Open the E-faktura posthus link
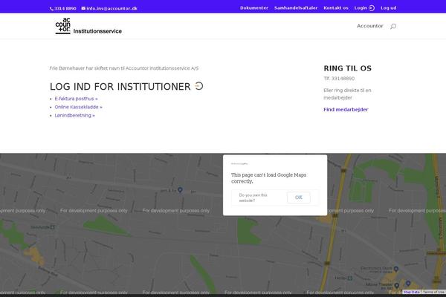Image resolution: width=446 pixels, height=297 pixels. (x=77, y=99)
